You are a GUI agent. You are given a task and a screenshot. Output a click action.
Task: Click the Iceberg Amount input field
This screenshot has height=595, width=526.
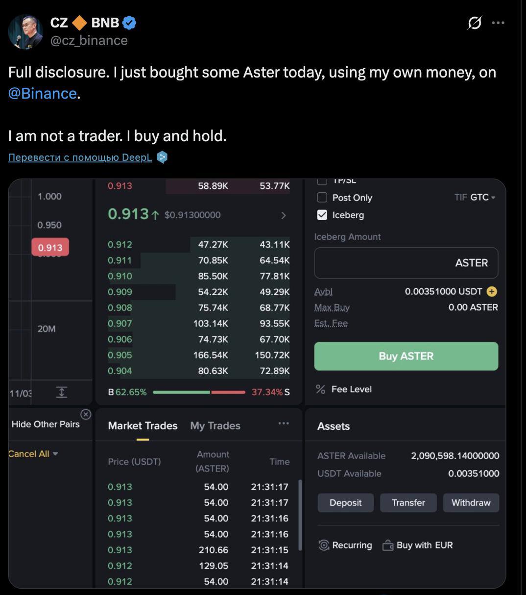[406, 263]
